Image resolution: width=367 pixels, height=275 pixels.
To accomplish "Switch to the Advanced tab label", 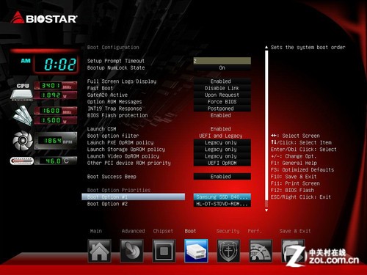I will click(x=133, y=231).
